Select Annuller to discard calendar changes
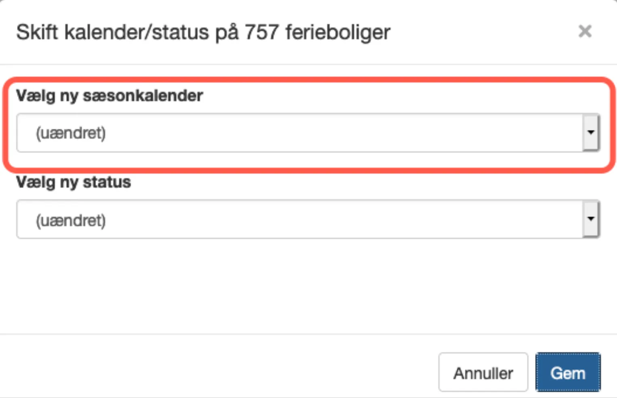This screenshot has height=398, width=617. click(483, 372)
